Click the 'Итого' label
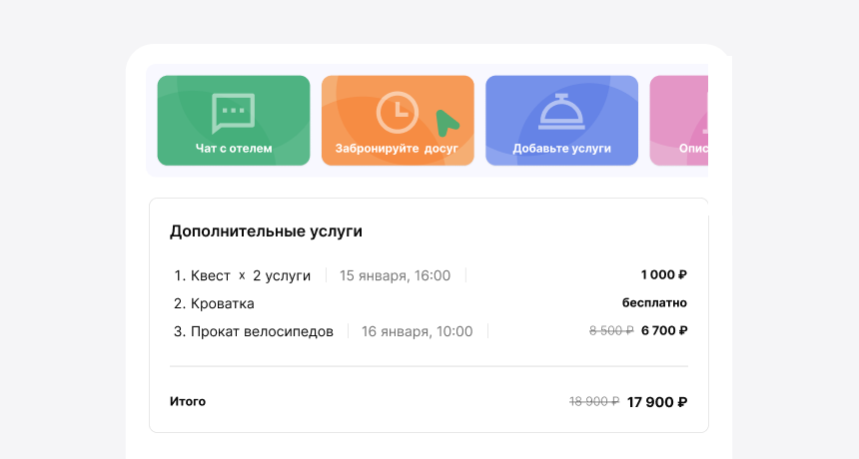This screenshot has height=459, width=859. [x=188, y=401]
